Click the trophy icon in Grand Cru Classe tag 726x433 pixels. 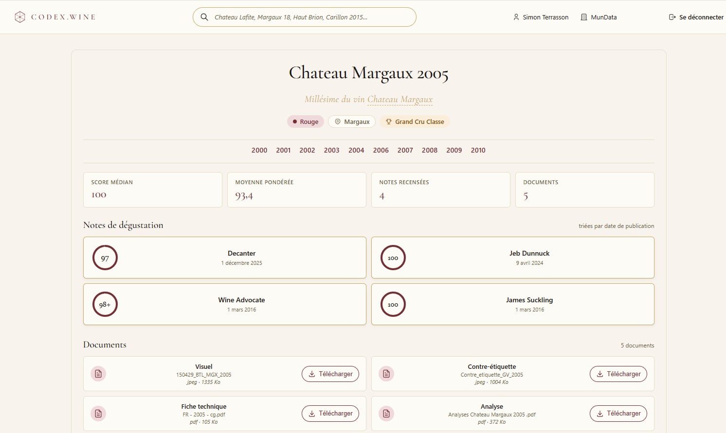click(x=389, y=121)
